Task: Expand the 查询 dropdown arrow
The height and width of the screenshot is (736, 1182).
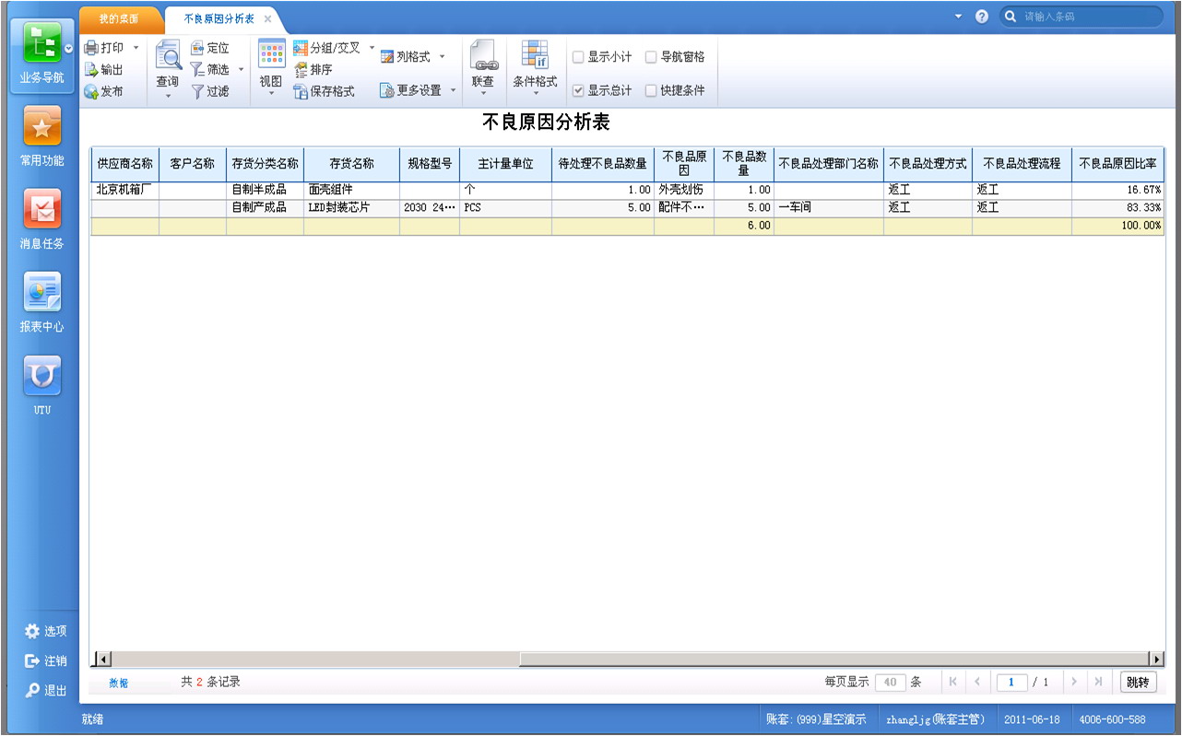Action: point(168,95)
